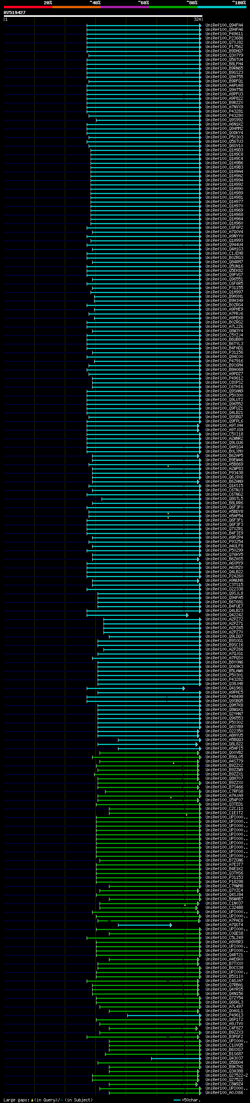250x1103 pixels.
Task: Select the UniRef100_Q1H9A2 label
Action: click(x=224, y=176)
